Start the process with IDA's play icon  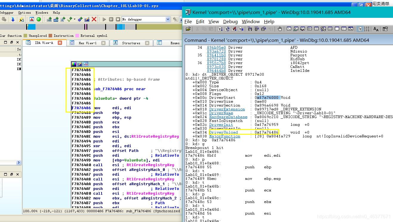tap(104, 19)
